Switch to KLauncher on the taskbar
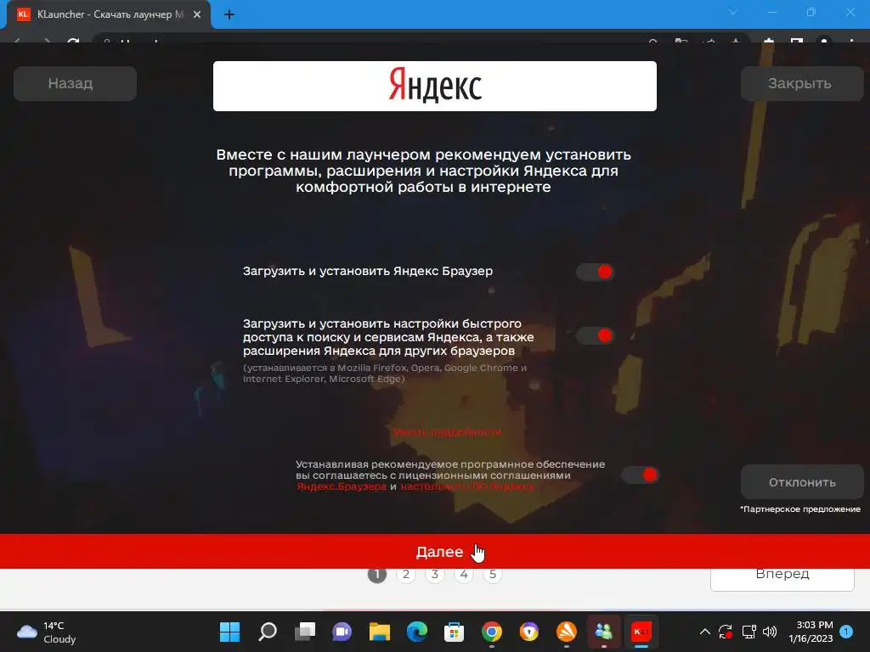870x652 pixels. click(x=641, y=632)
